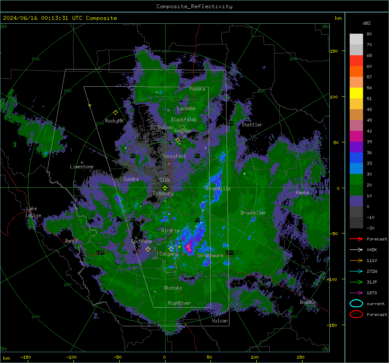Select the Airdrie label on map
This screenshot has width=389, height=363.
tap(170, 230)
